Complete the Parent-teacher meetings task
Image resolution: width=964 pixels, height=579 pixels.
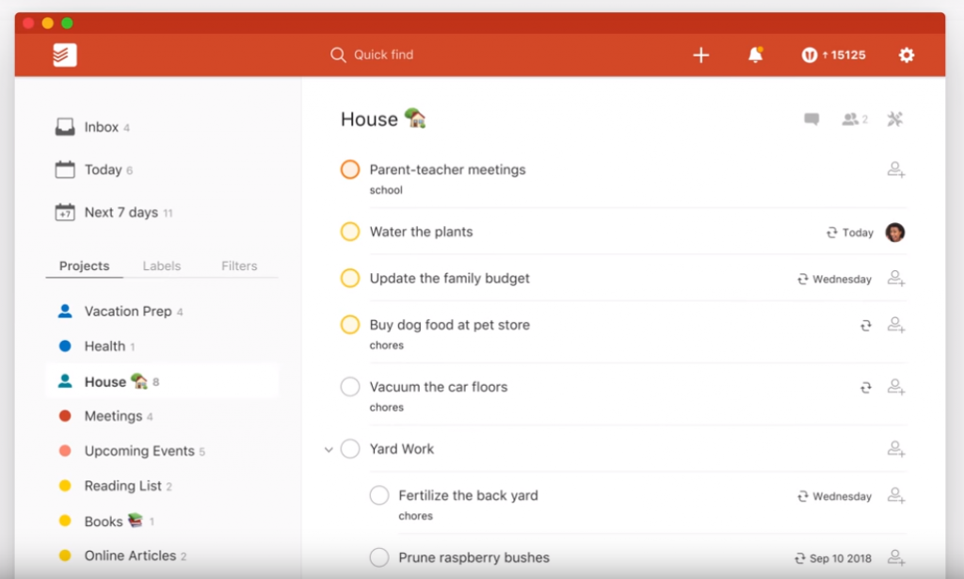tap(350, 170)
